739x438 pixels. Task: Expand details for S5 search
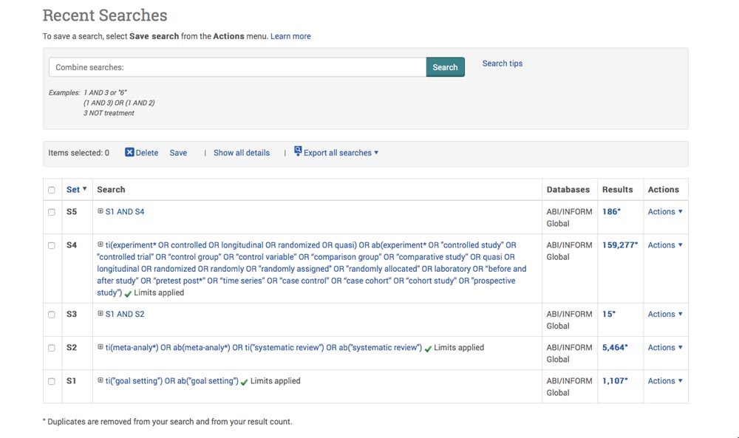click(100, 211)
